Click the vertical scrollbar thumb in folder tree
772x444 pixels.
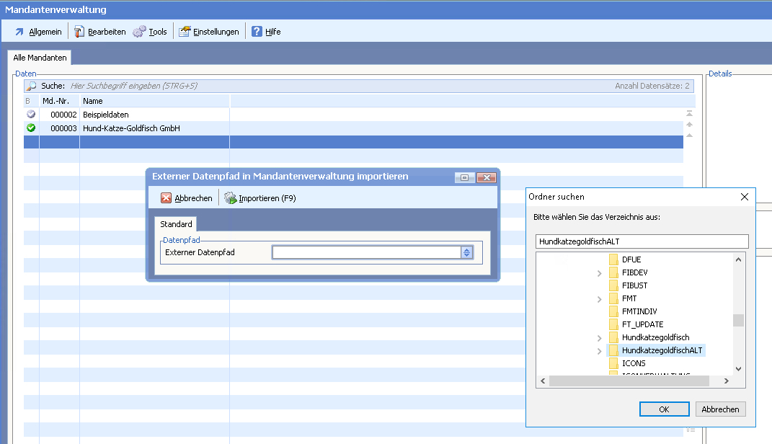[x=737, y=321]
